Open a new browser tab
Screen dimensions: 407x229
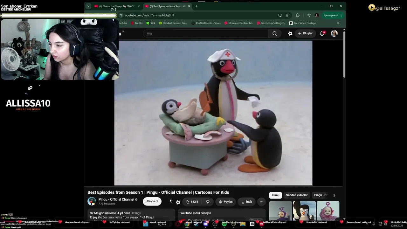point(196,6)
